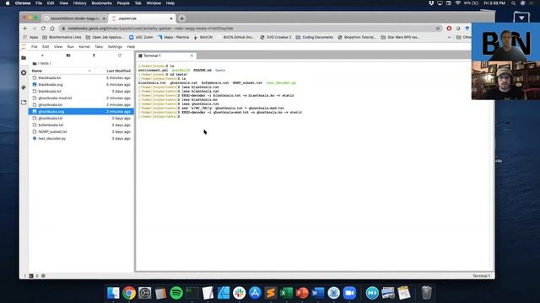Refresh the file list

(120, 56)
